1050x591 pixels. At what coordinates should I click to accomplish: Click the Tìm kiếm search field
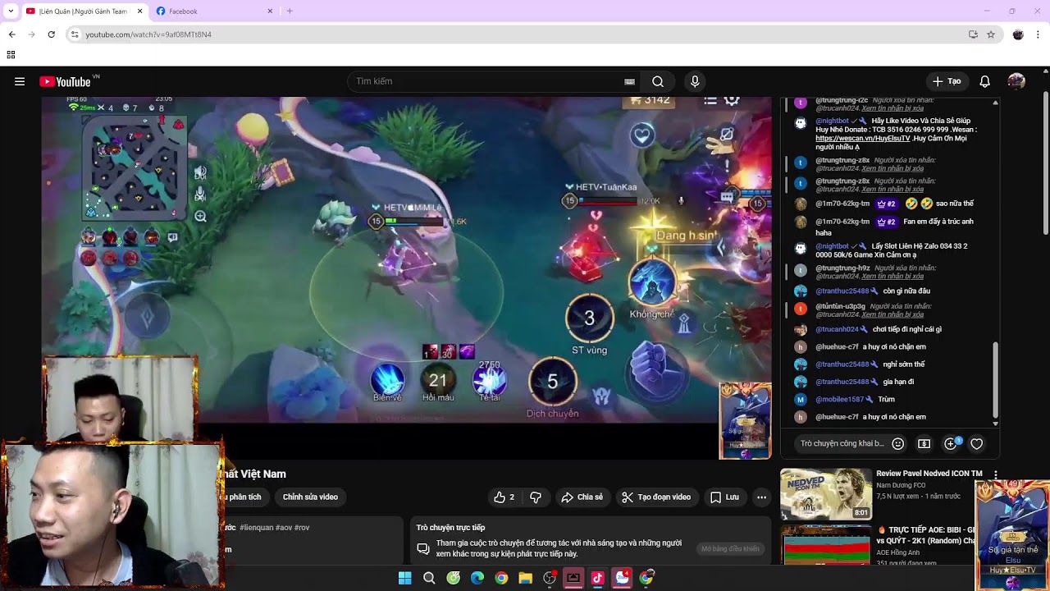[x=489, y=81]
